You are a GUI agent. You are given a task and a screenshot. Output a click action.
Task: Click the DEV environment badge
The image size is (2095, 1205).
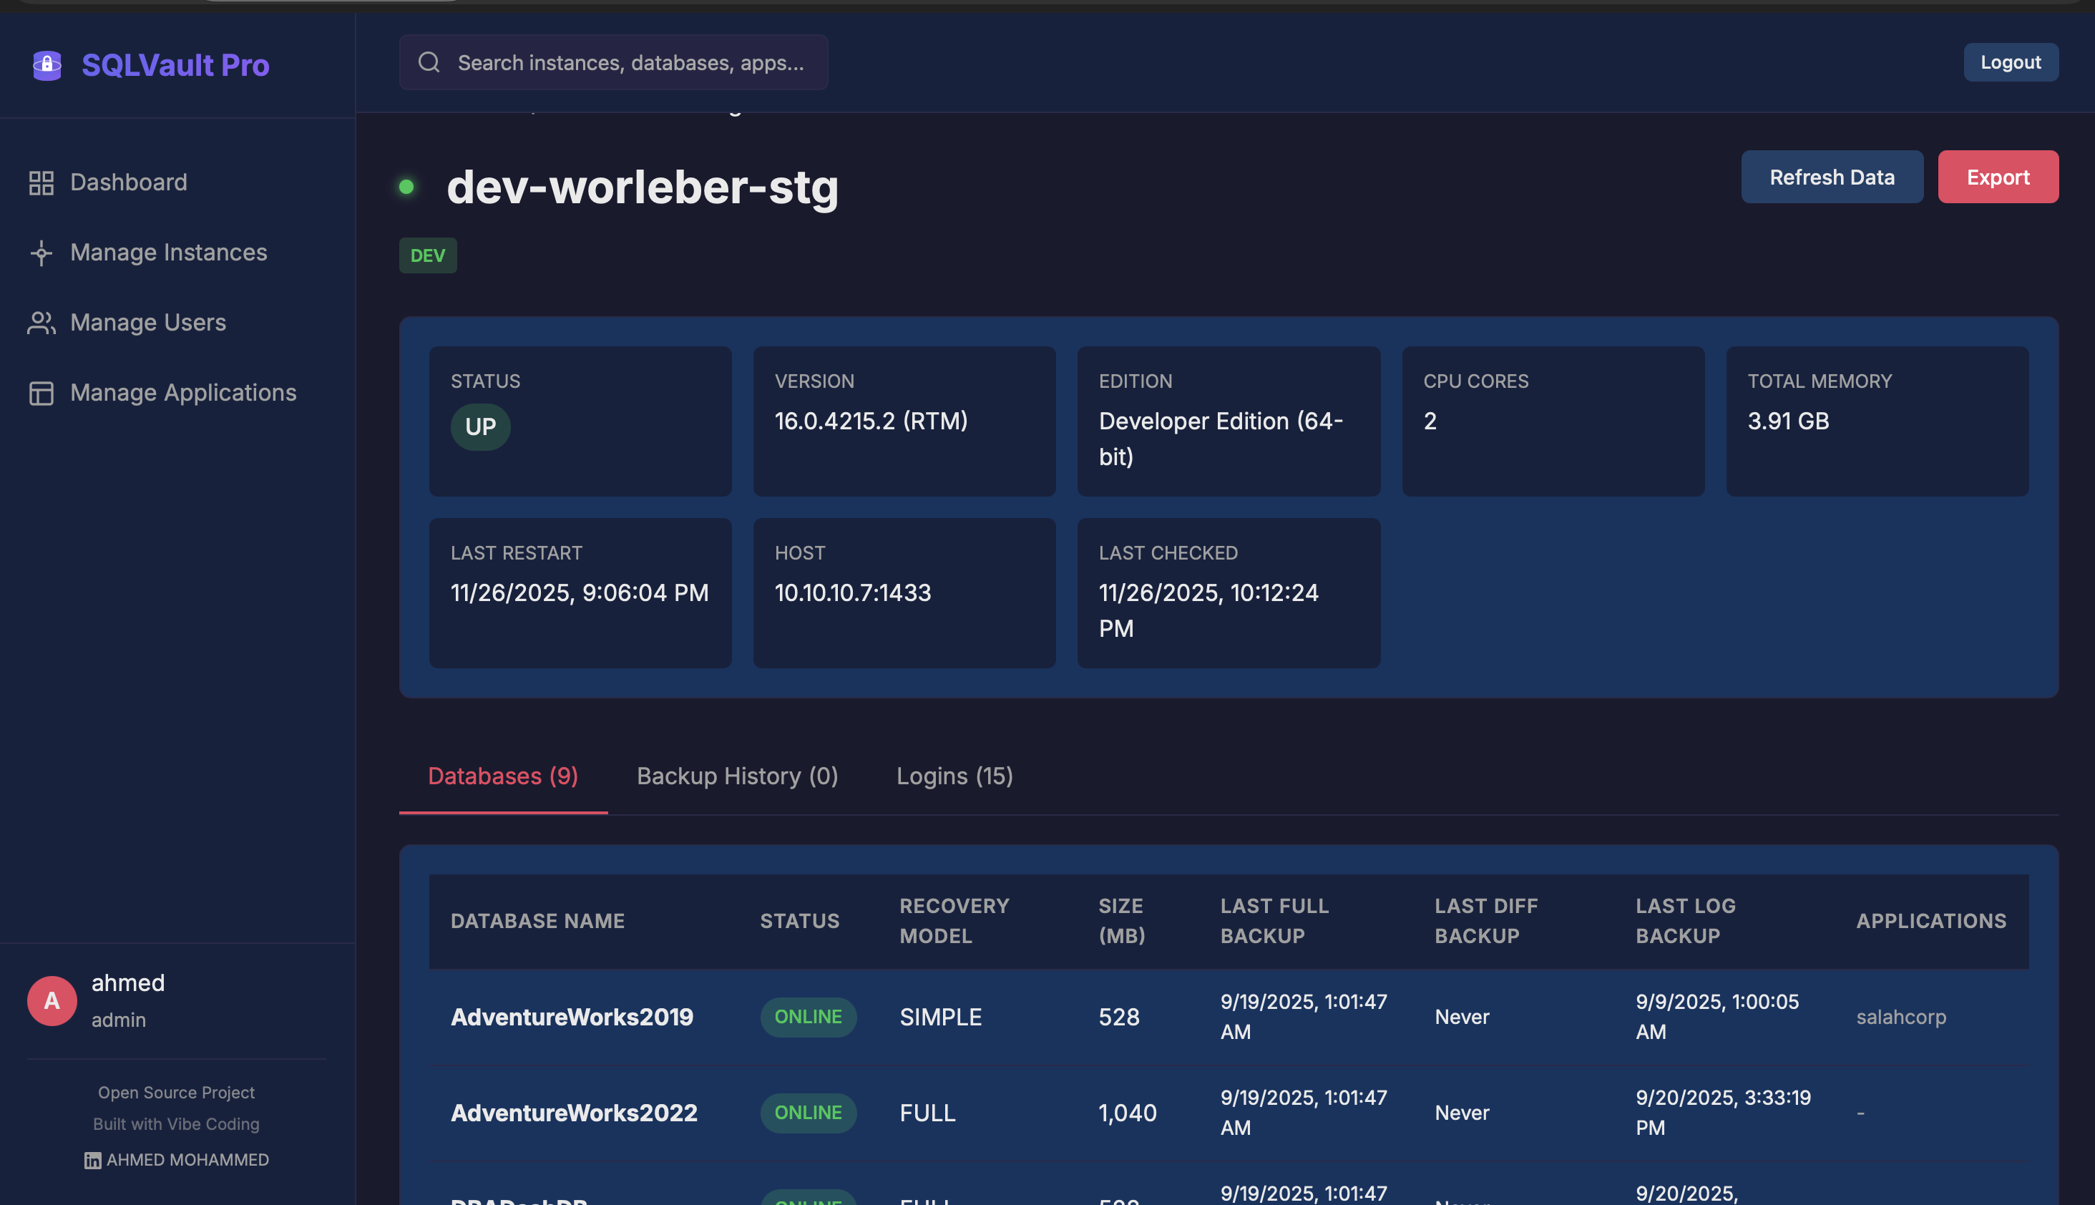(x=428, y=255)
